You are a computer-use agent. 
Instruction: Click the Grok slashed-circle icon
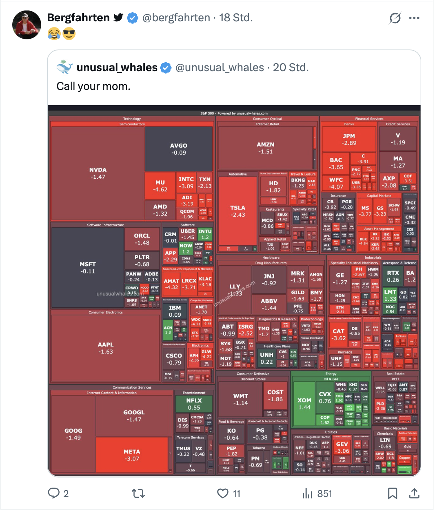[395, 18]
